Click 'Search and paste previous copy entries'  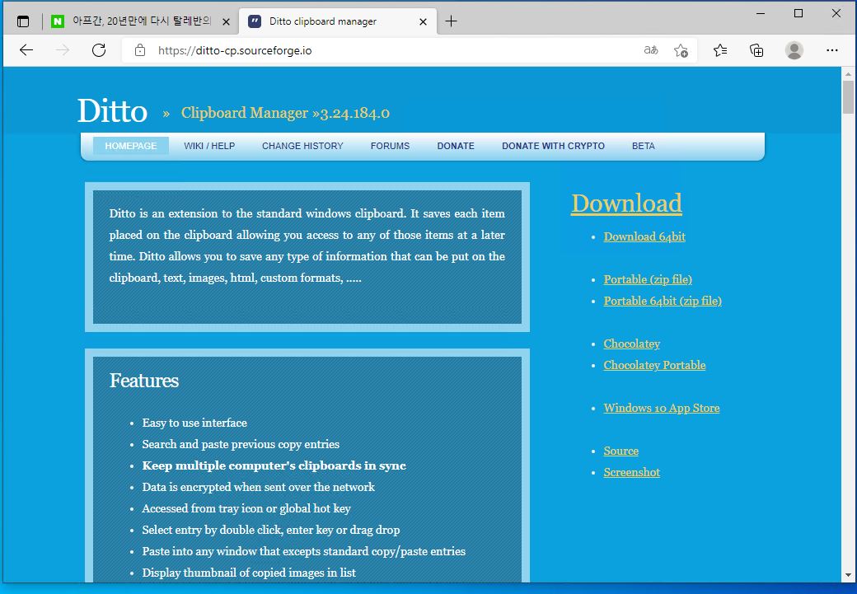tap(241, 444)
